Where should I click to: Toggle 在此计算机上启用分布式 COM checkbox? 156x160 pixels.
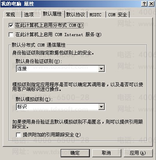point(11,25)
